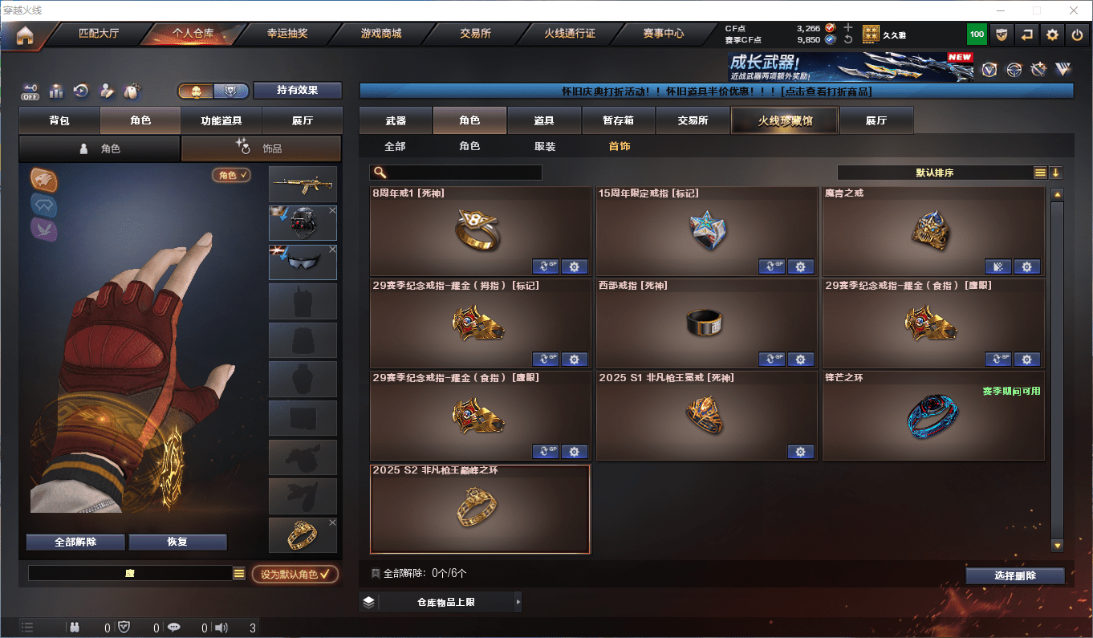Click the 全部解除 button
Viewport: 1093px width, 638px height.
pos(75,542)
